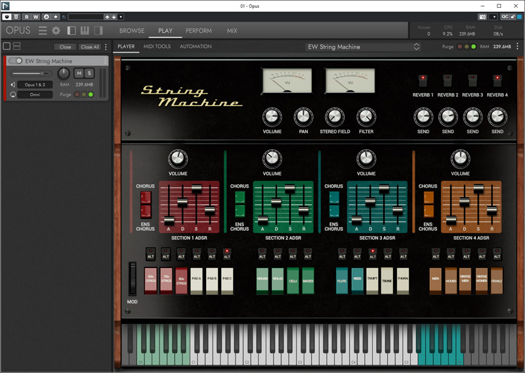Click the camera snapshot icon
The width and height of the screenshot is (525, 373).
(483, 16)
